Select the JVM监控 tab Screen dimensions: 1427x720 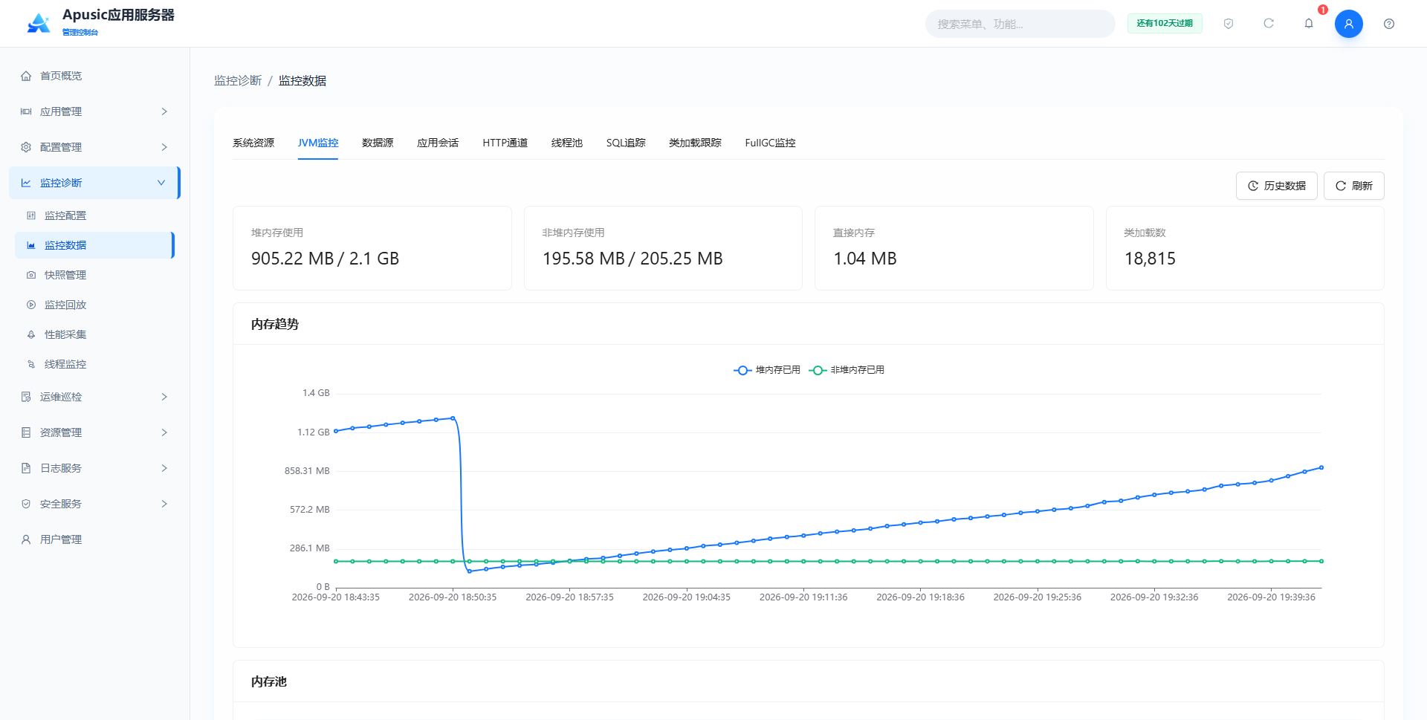(318, 143)
